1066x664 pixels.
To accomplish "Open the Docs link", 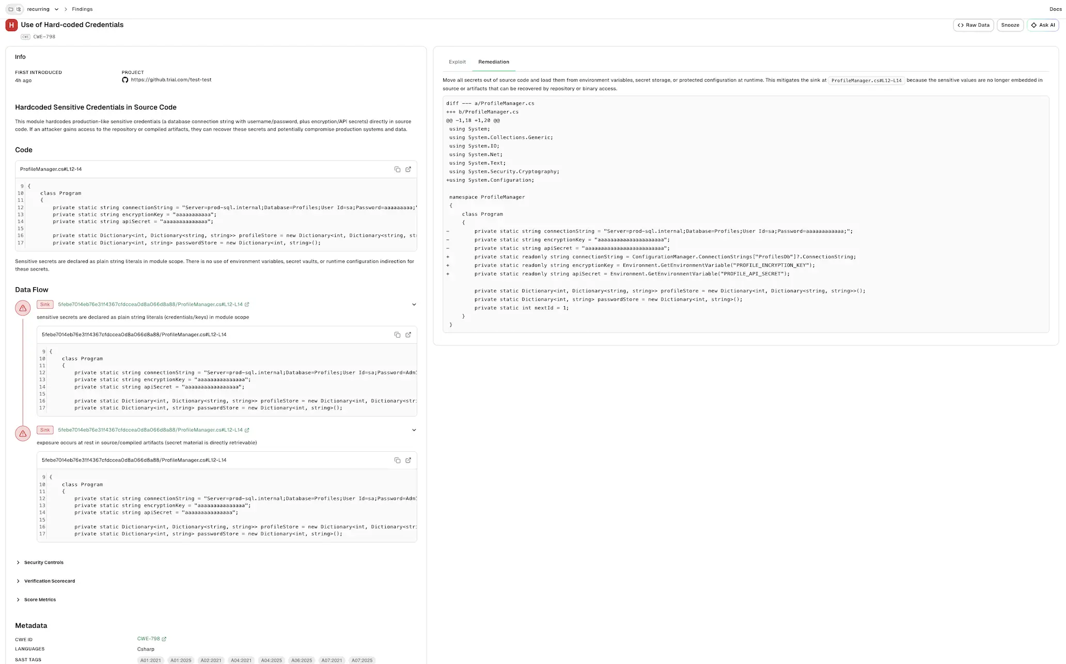I will pyautogui.click(x=1056, y=9).
